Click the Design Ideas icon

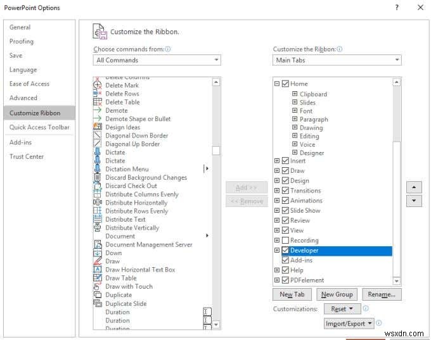click(98, 127)
